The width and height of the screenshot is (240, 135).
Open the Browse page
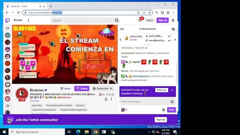click(x=18, y=20)
